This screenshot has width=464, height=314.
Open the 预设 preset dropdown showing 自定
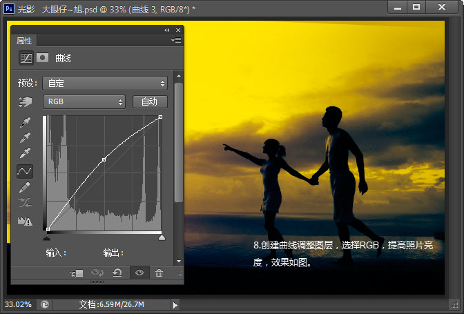point(105,83)
